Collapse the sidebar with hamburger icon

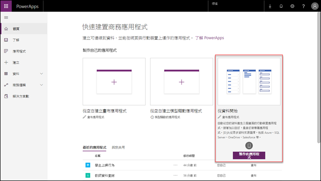coord(6,17)
